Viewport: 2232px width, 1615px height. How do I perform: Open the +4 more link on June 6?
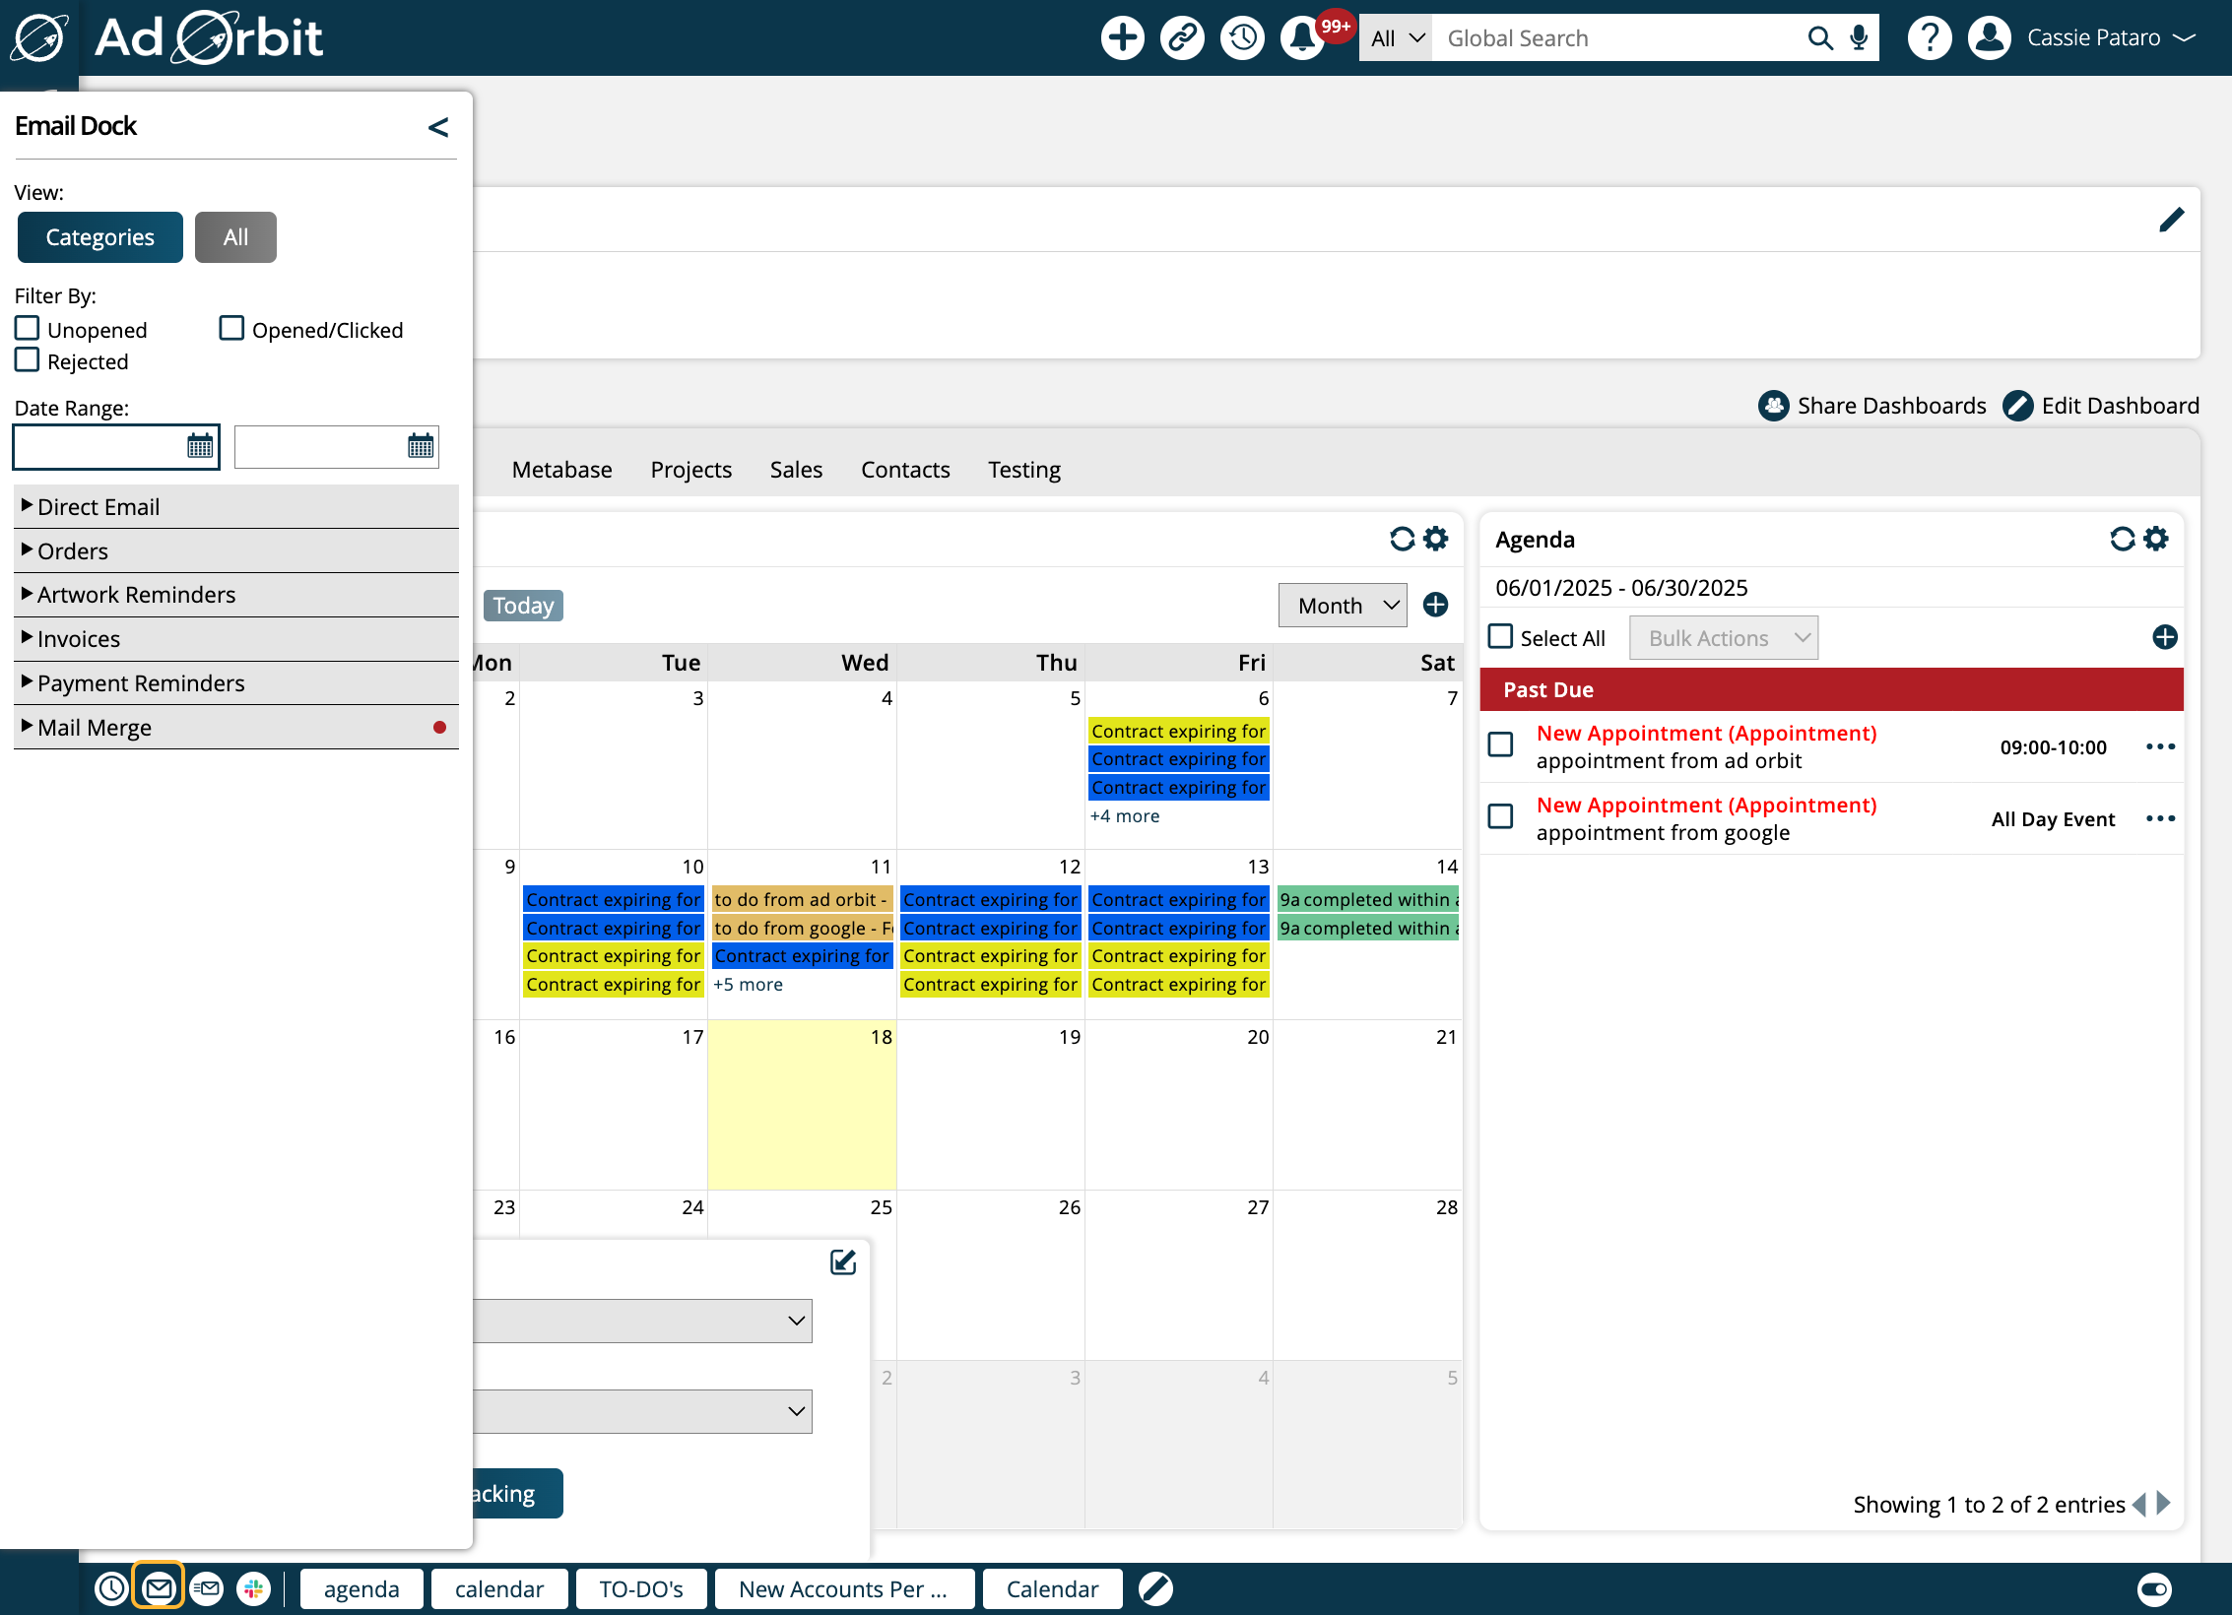pos(1124,815)
